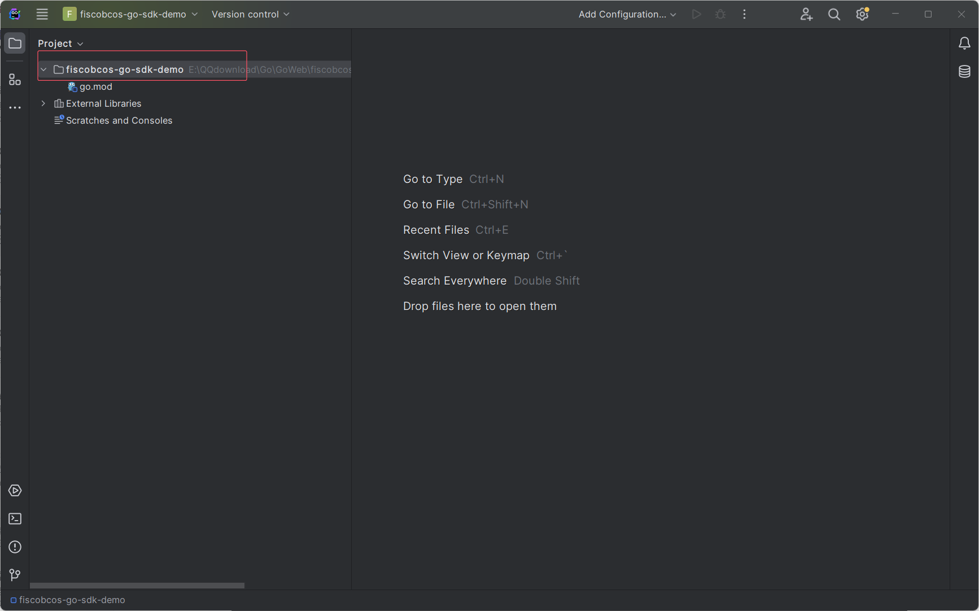Open the Structure tool window icon
Image resolution: width=979 pixels, height=611 pixels.
[x=15, y=80]
